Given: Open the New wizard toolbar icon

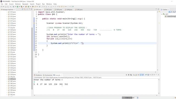Looking at the screenshot, I should tap(2, 7).
